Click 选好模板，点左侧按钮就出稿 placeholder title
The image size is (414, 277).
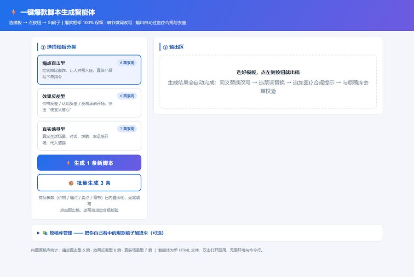click(268, 72)
